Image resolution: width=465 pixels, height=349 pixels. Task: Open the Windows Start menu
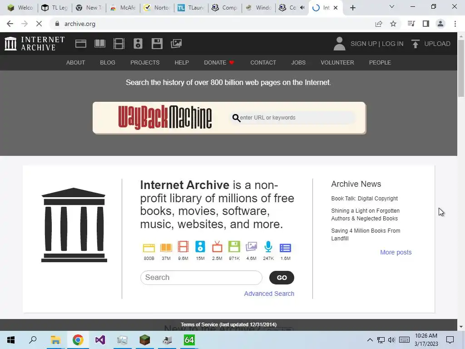(11, 340)
